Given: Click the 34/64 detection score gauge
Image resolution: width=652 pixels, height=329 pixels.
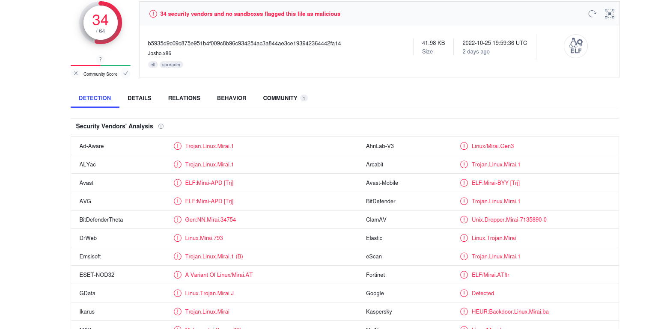Looking at the screenshot, I should coord(101,23).
